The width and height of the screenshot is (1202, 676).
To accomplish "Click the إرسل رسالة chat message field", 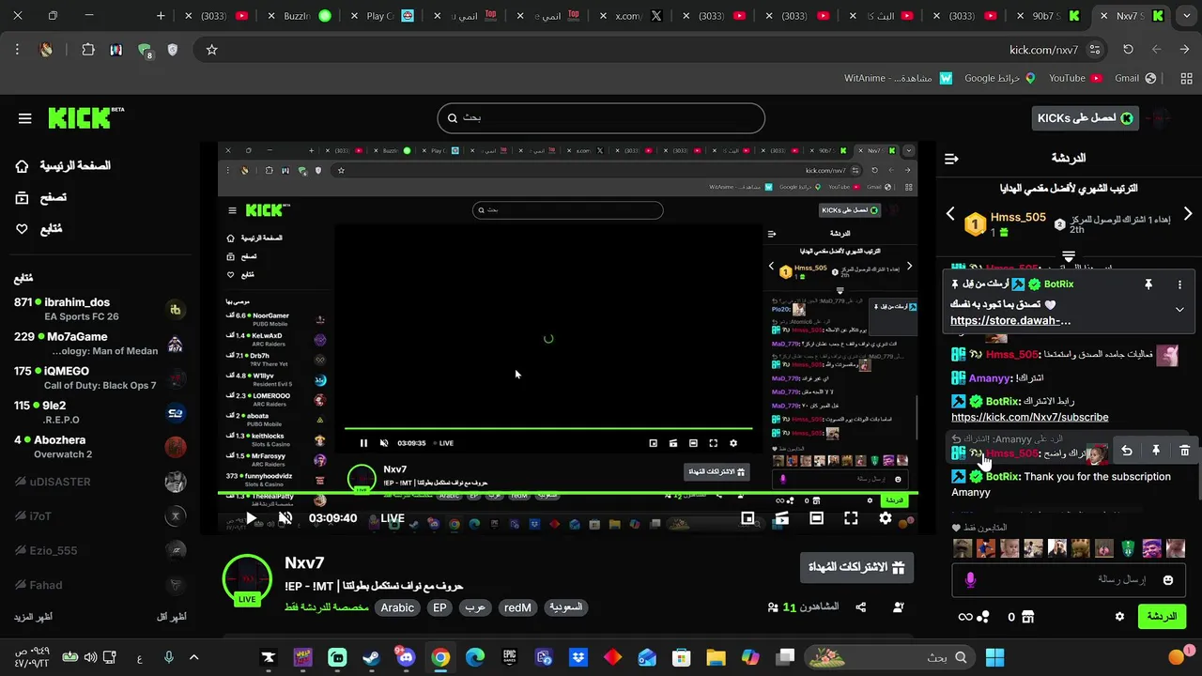I will [1067, 580].
